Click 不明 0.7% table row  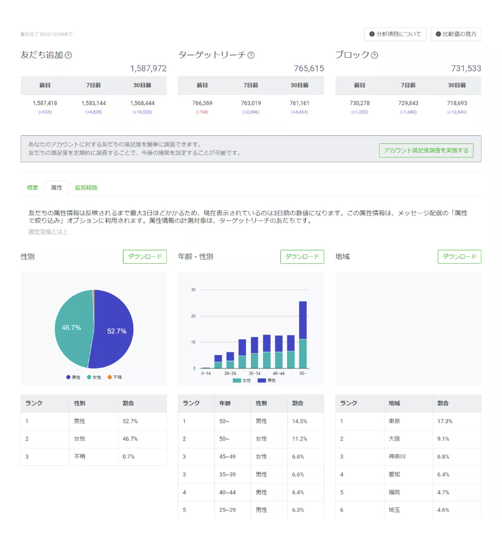(94, 456)
